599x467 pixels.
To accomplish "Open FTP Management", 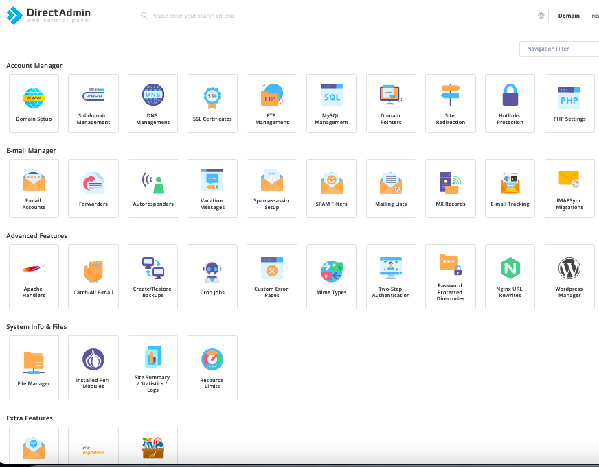I will [x=272, y=104].
